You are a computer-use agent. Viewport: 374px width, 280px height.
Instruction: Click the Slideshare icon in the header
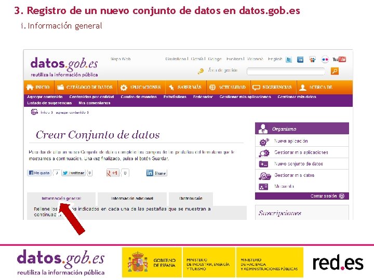coord(313,60)
